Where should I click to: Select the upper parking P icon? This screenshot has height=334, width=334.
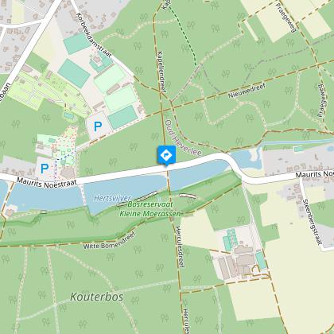[98, 126]
